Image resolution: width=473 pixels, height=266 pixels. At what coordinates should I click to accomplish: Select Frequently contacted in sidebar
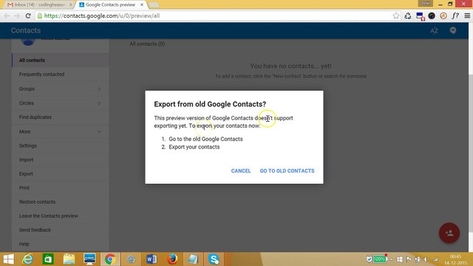(x=61, y=74)
